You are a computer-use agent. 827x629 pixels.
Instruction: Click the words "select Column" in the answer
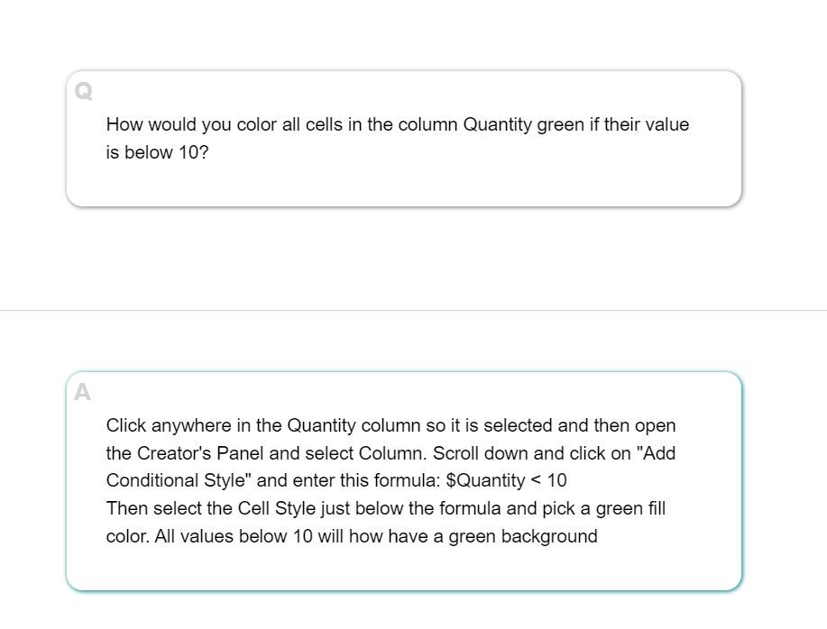pos(364,453)
